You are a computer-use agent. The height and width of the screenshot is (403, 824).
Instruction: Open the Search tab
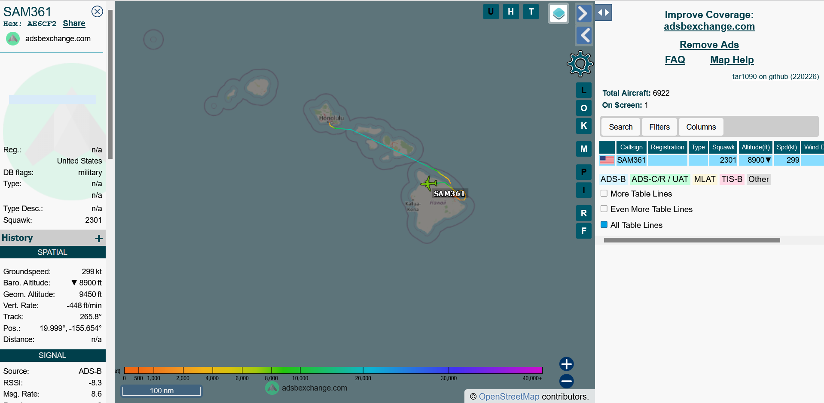620,127
